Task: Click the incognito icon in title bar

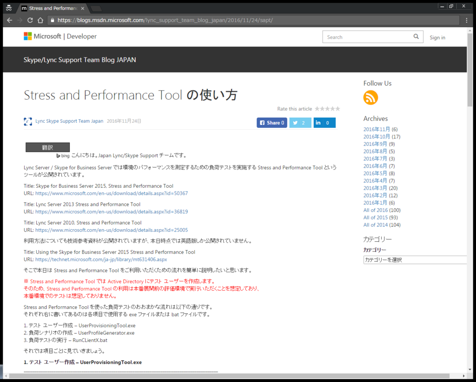Action: point(9,8)
